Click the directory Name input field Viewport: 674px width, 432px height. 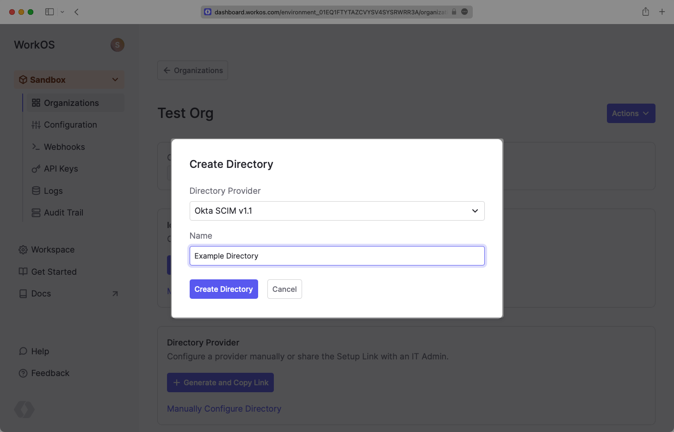pos(337,256)
